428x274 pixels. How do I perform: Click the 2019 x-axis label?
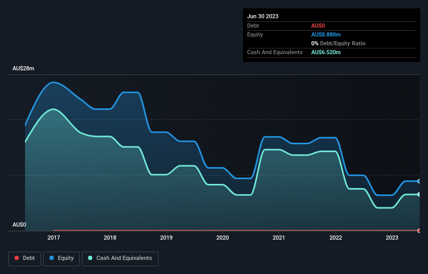tap(166, 238)
